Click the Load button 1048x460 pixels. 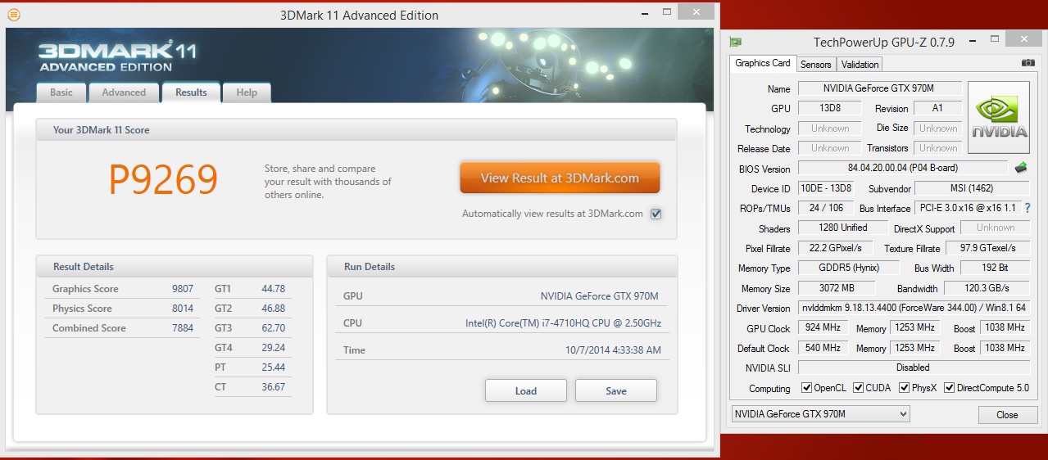(x=526, y=390)
